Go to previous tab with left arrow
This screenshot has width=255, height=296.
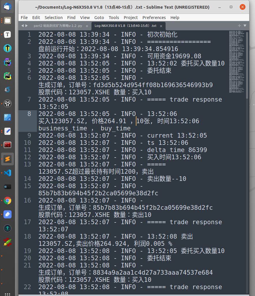[22, 26]
